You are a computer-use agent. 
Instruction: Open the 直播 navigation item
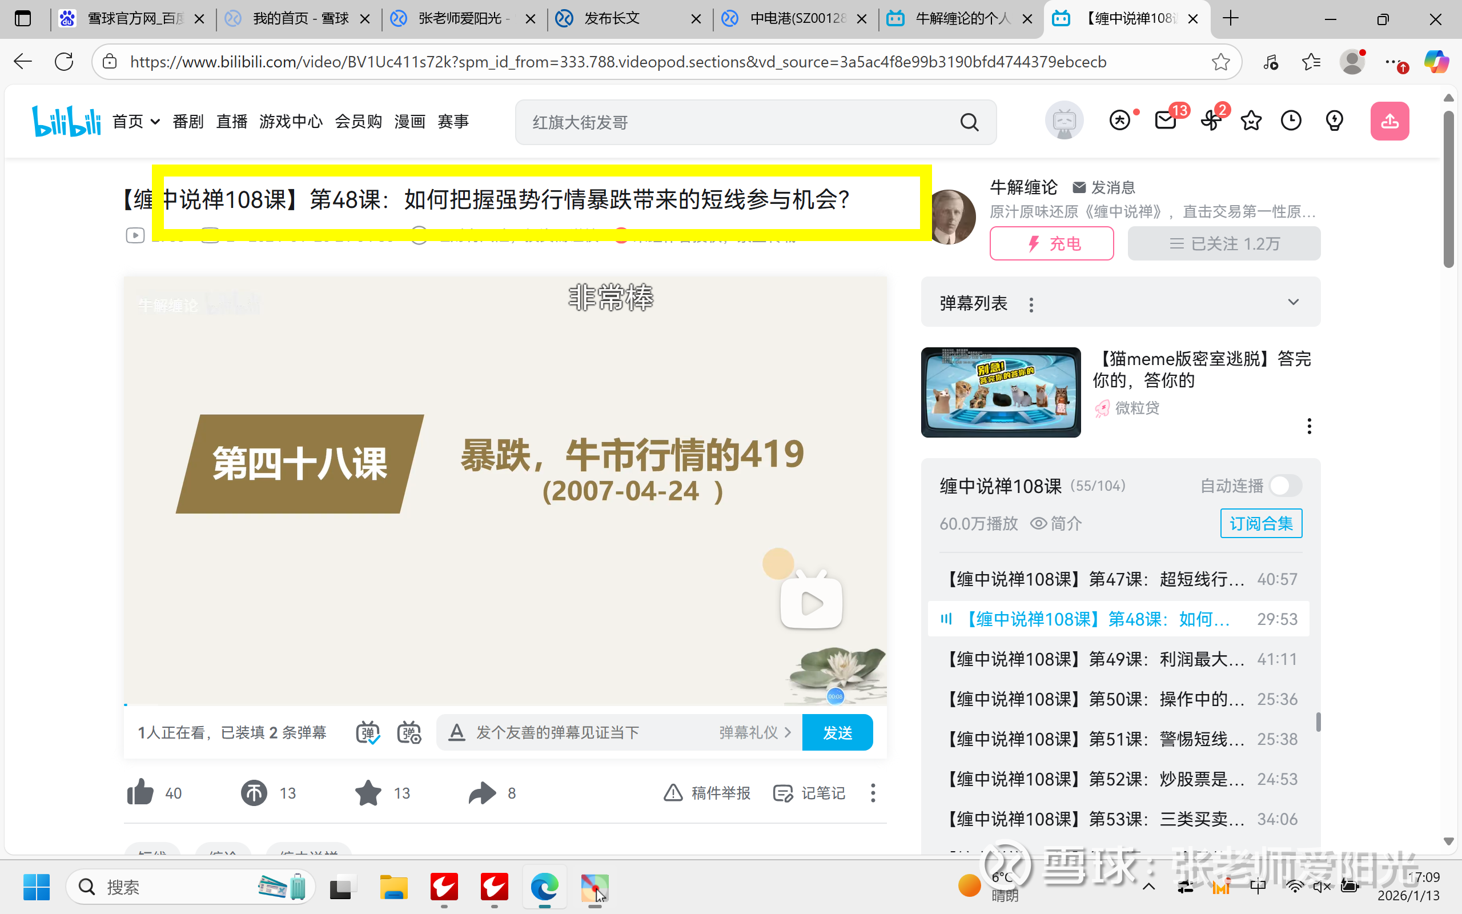point(232,122)
